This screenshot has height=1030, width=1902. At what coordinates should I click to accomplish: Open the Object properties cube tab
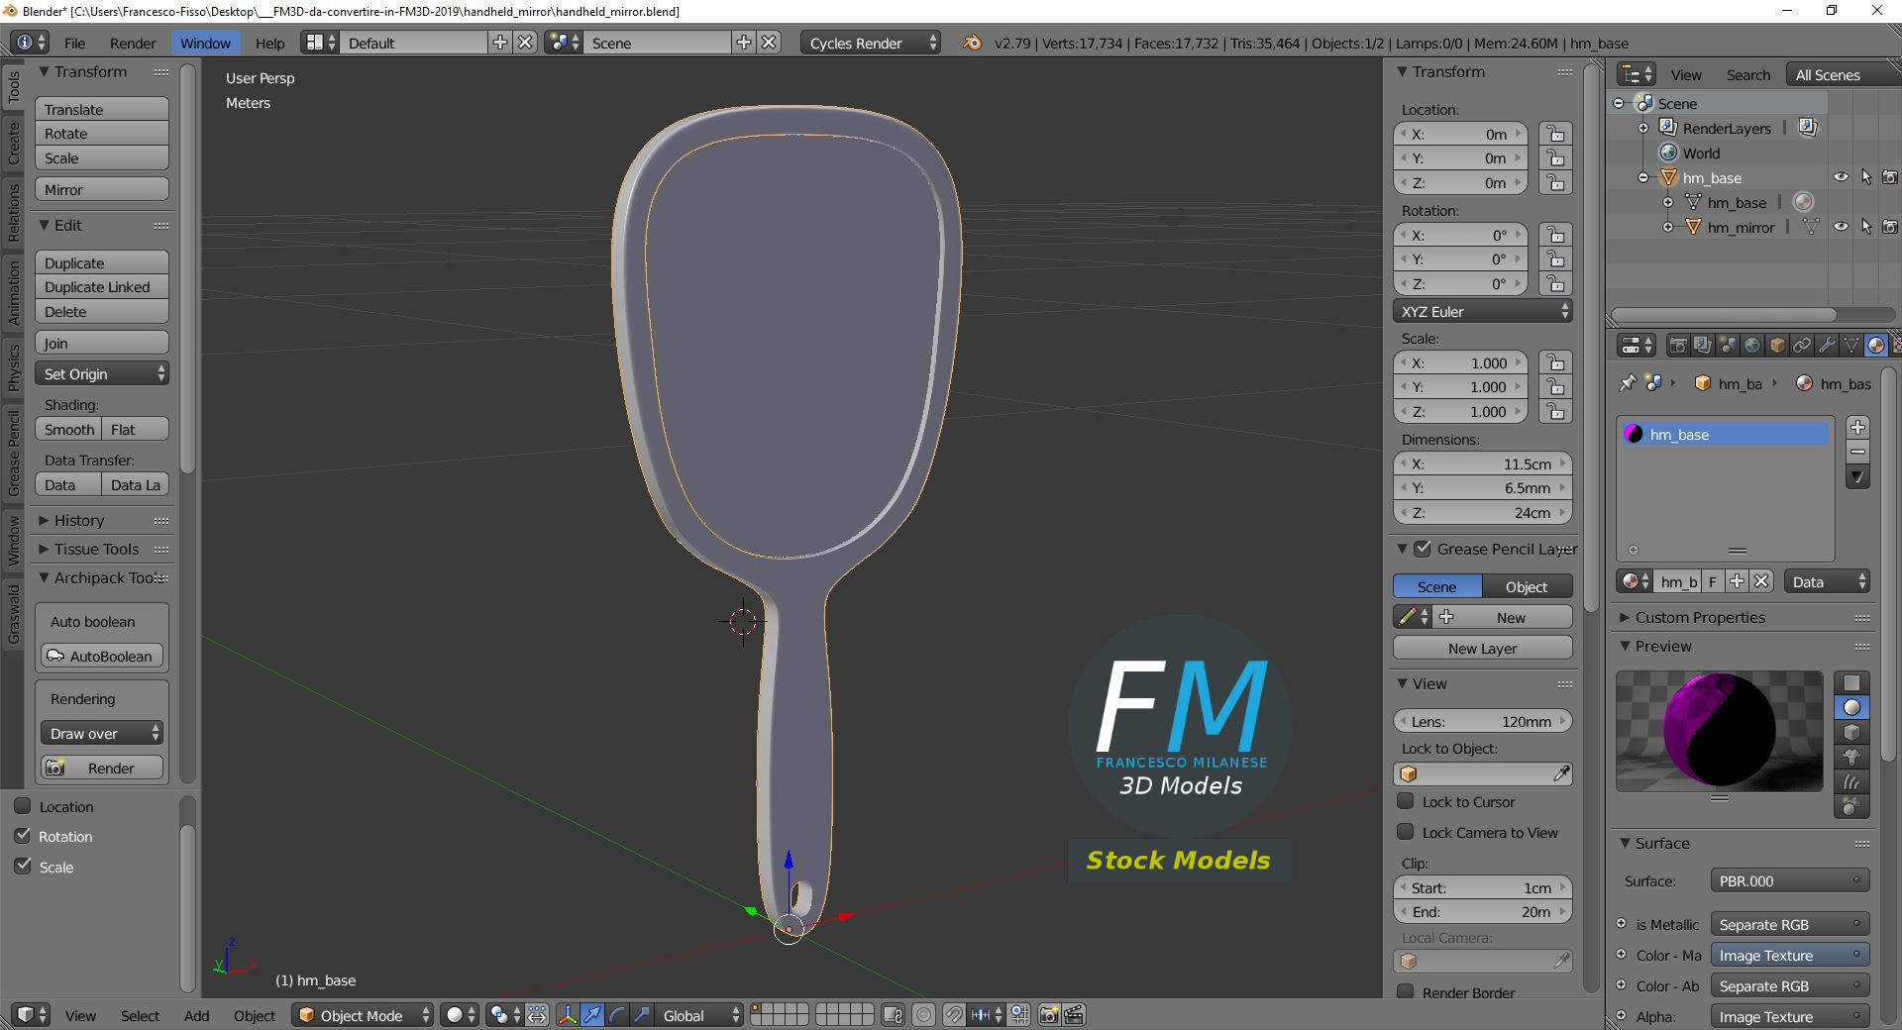[x=1777, y=345]
